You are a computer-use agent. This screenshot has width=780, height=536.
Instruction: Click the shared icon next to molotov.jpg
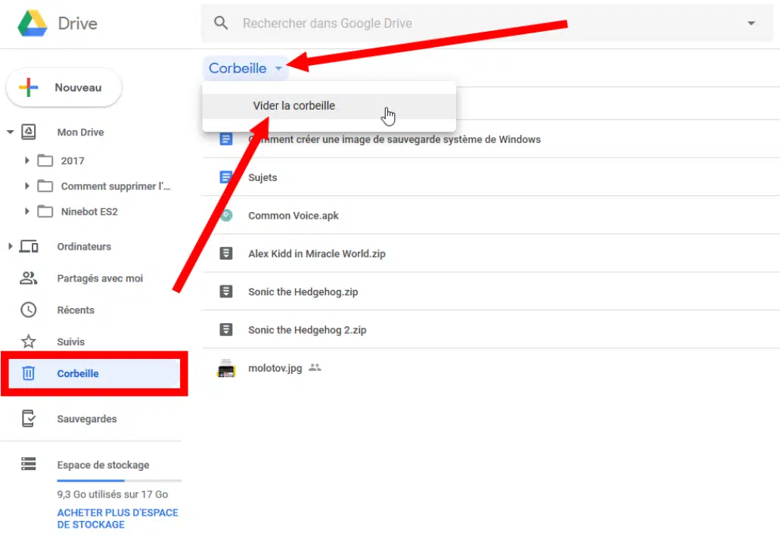[315, 368]
